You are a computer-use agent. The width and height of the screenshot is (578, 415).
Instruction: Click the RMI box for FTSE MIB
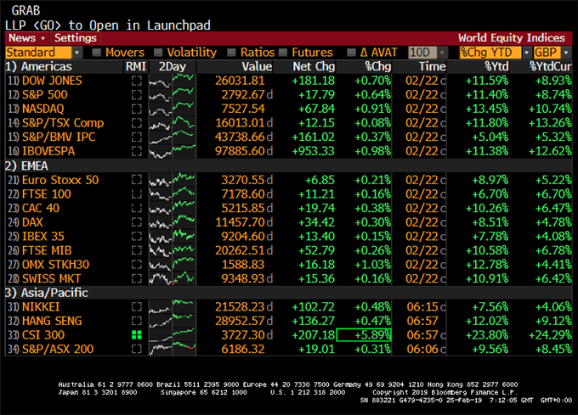tap(137, 250)
